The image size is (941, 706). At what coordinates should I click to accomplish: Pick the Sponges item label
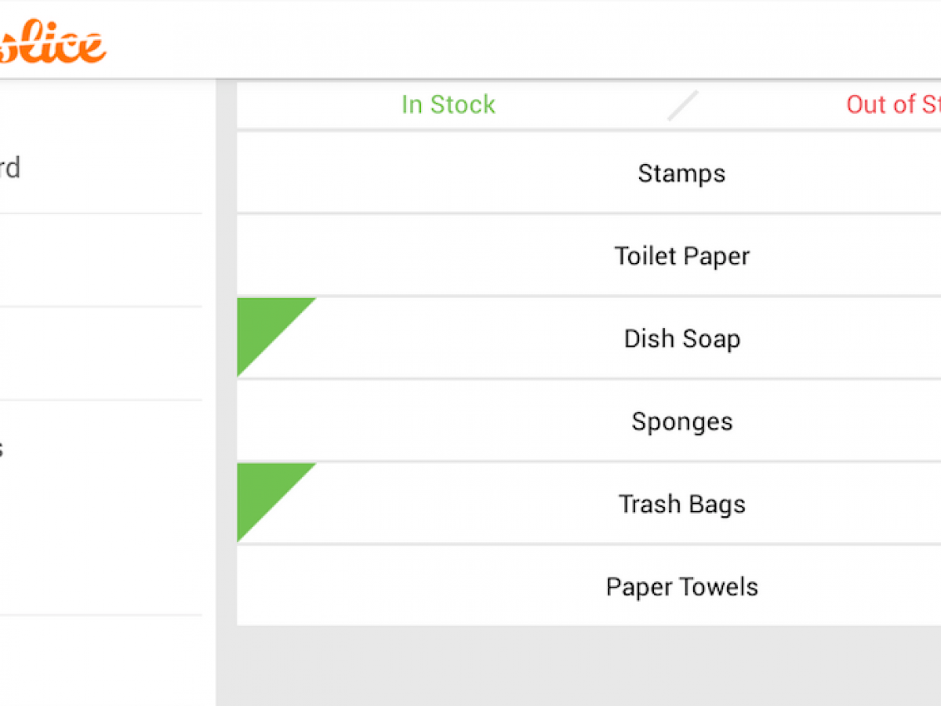pyautogui.click(x=681, y=421)
